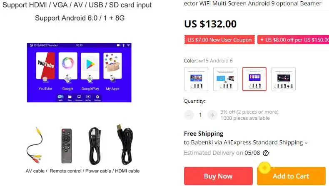Select the second color variant thumbnail
The image size is (329, 186).
[x=225, y=79]
